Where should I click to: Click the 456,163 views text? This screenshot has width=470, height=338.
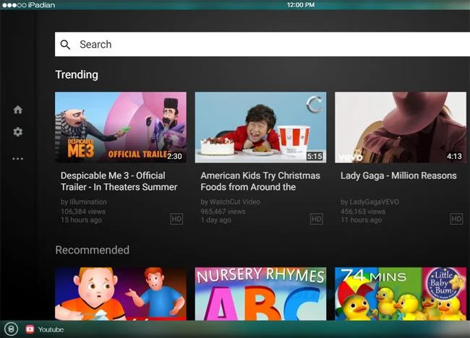pyautogui.click(x=363, y=212)
